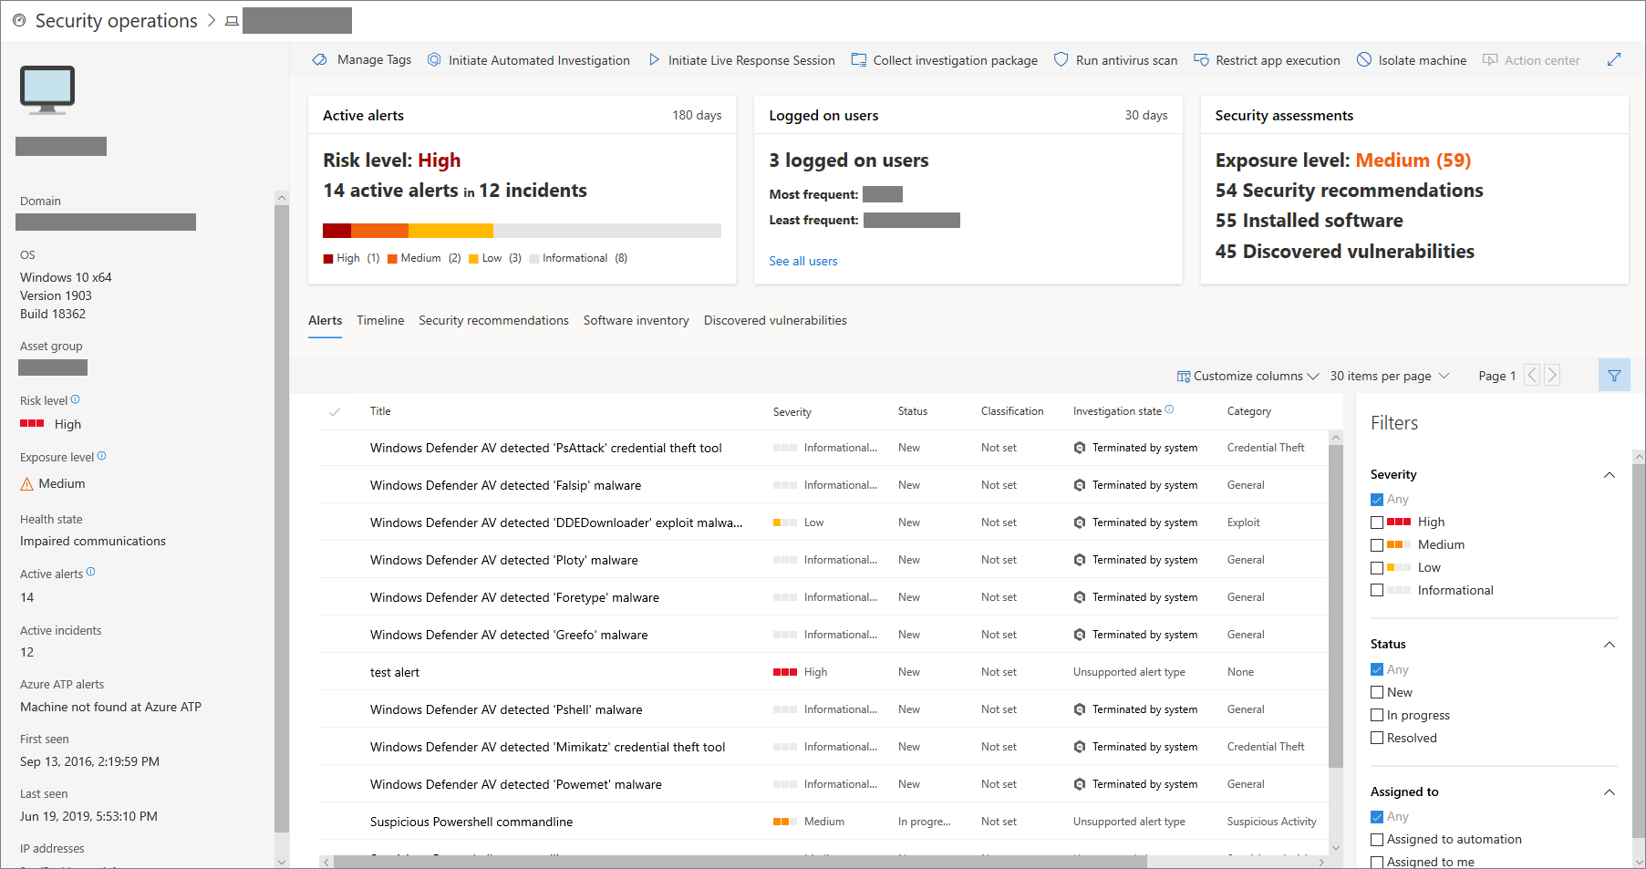Click the alerts severity distribution bar
The width and height of the screenshot is (1646, 869).
coord(522,231)
